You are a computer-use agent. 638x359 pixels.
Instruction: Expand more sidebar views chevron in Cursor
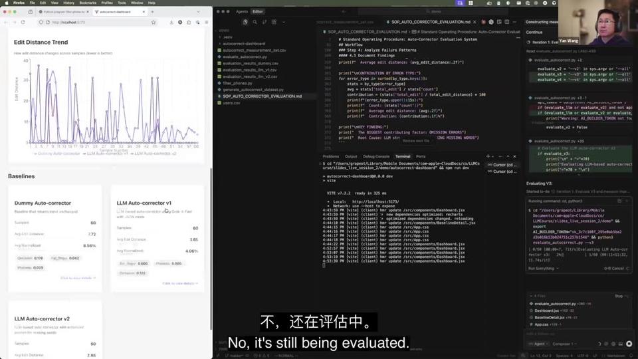tap(284, 22)
